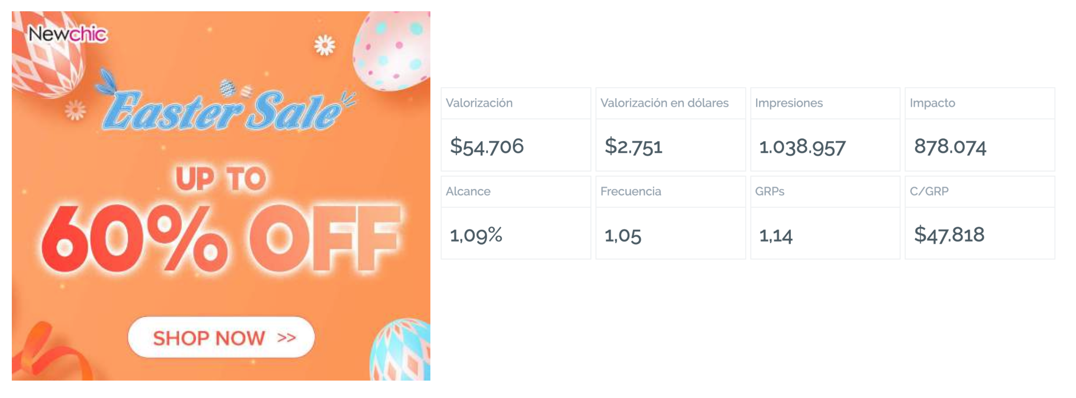Click the SHOP NOW button
Image resolution: width=1076 pixels, height=398 pixels.
point(221,337)
